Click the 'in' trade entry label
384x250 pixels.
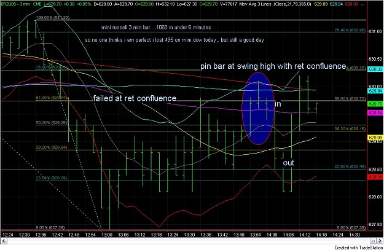point(278,104)
